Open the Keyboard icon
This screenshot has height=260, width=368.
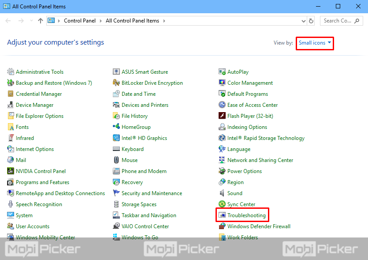point(116,149)
